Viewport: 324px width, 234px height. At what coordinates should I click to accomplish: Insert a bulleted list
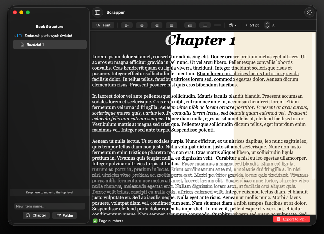click(x=205, y=25)
